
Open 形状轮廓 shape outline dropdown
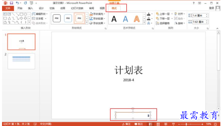pyautogui.click(x=97, y=19)
